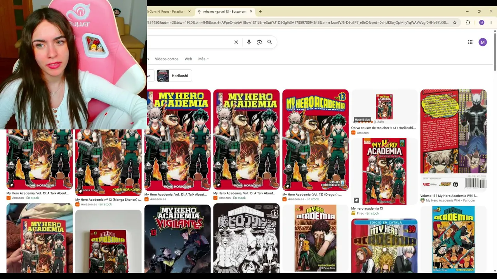497x279 pixels.
Task: Minimize the Chrome window
Action: point(467,12)
